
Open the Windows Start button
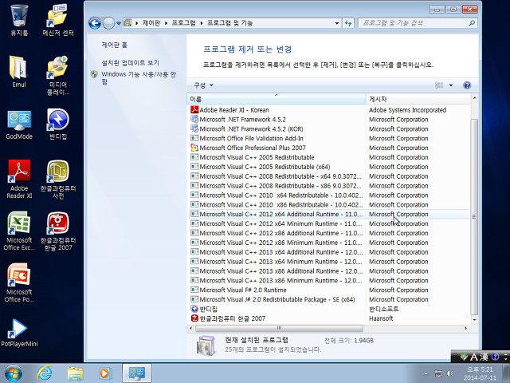tap(14, 373)
